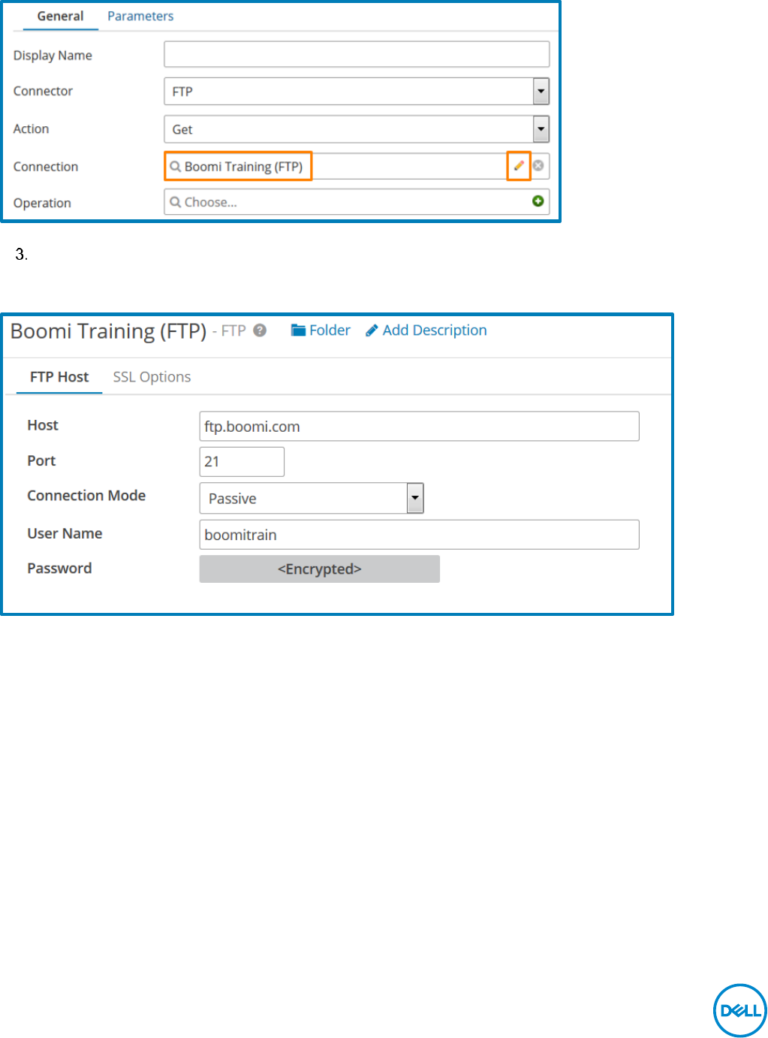The width and height of the screenshot is (768, 1038).
Task: Click the Folder link text
Action: point(330,330)
